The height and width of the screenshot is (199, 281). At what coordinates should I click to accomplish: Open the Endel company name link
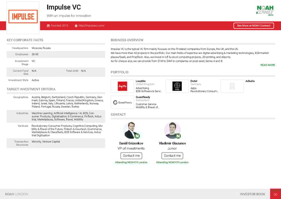coord(194,81)
